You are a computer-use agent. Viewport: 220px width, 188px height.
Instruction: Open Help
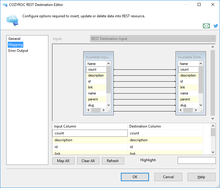pos(201,177)
